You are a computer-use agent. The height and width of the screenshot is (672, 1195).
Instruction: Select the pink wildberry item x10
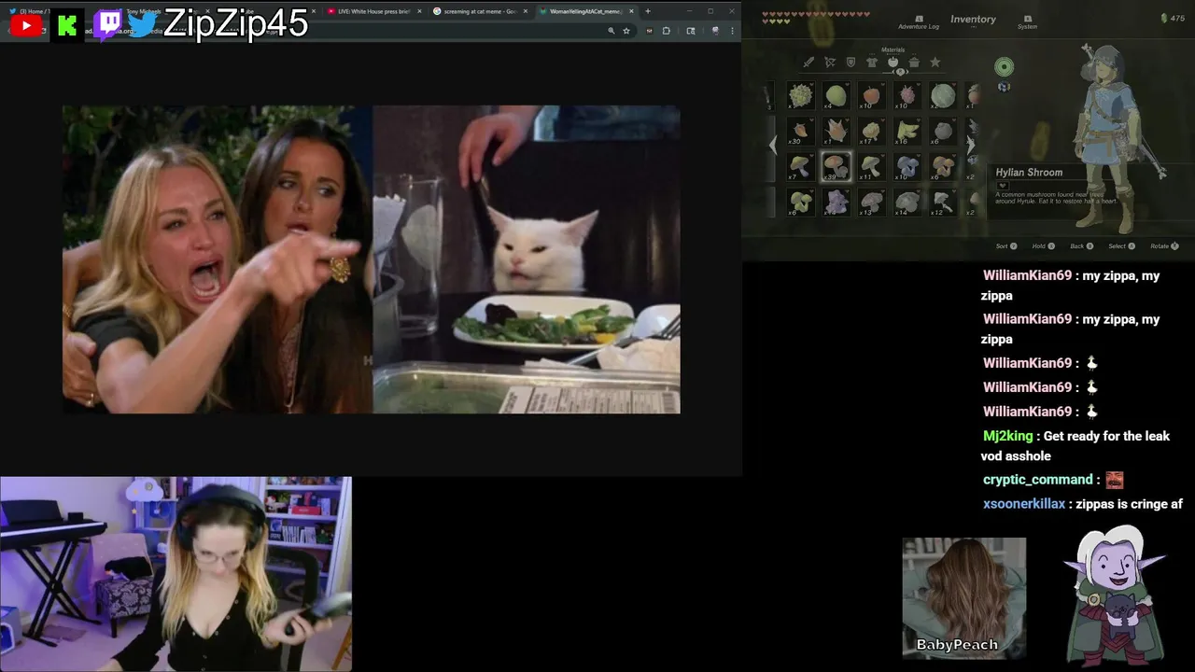click(x=907, y=95)
